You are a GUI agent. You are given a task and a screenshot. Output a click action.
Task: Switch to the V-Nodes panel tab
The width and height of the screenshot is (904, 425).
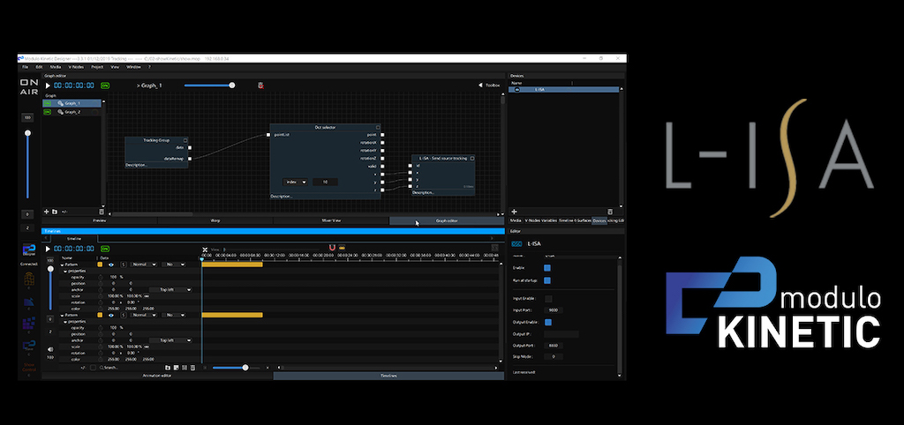(532, 220)
